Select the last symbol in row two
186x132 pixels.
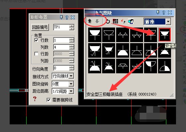coord(164,50)
